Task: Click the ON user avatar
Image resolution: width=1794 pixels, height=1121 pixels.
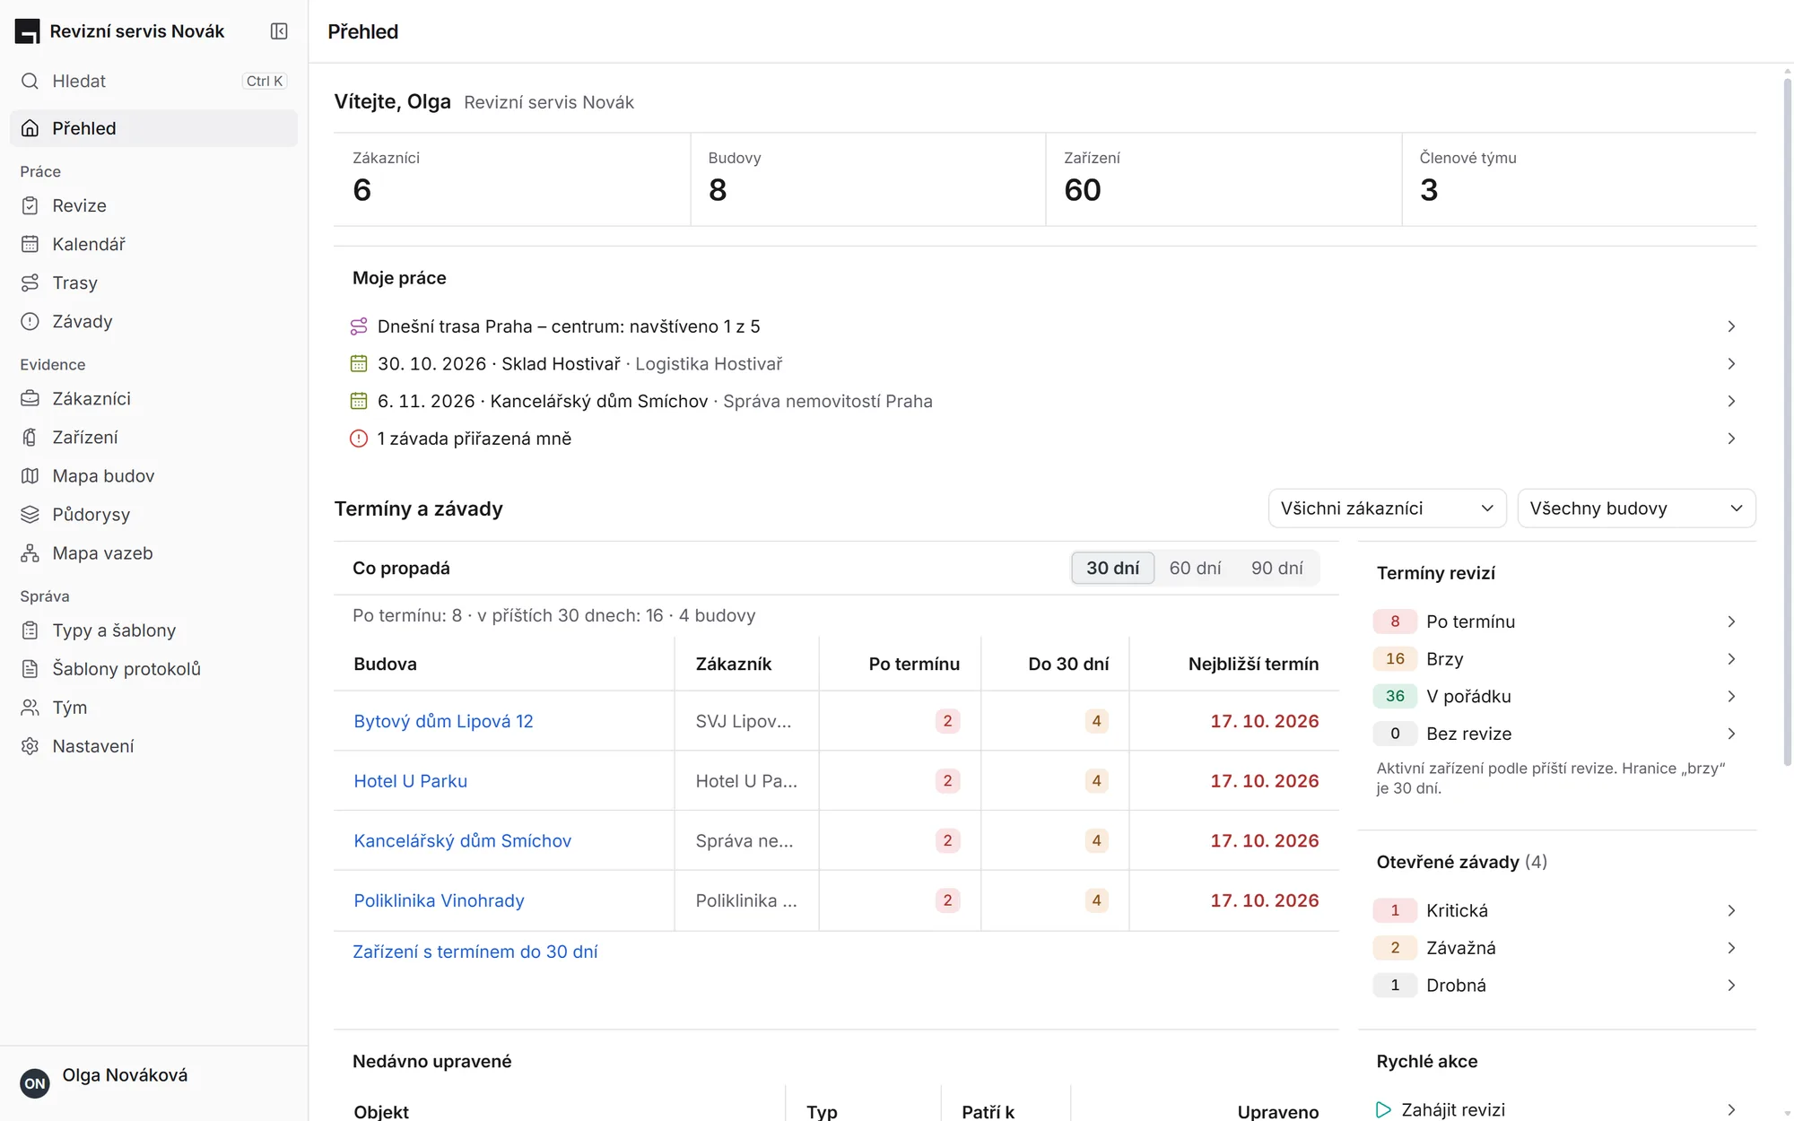Action: pos(35,1083)
